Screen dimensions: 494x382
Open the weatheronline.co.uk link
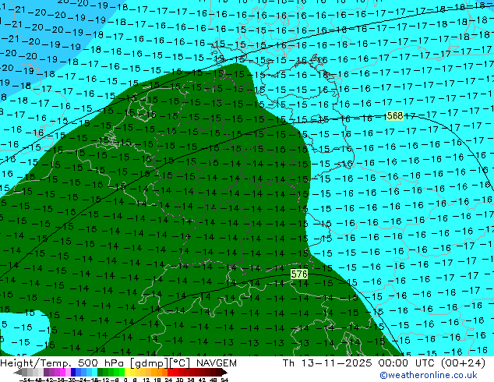click(429, 375)
